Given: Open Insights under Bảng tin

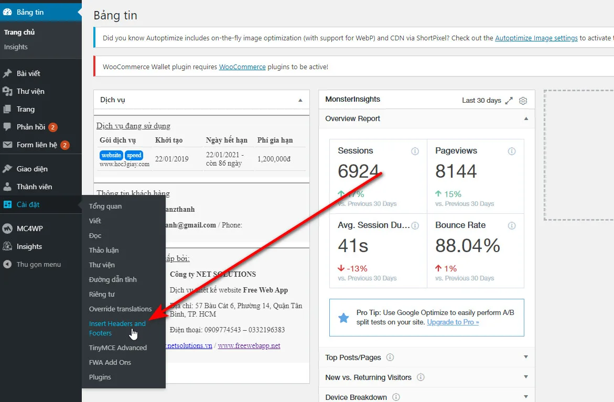Looking at the screenshot, I should (x=16, y=47).
